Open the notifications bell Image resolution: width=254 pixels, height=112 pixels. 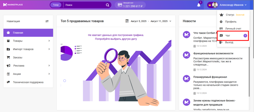(x=199, y=5)
